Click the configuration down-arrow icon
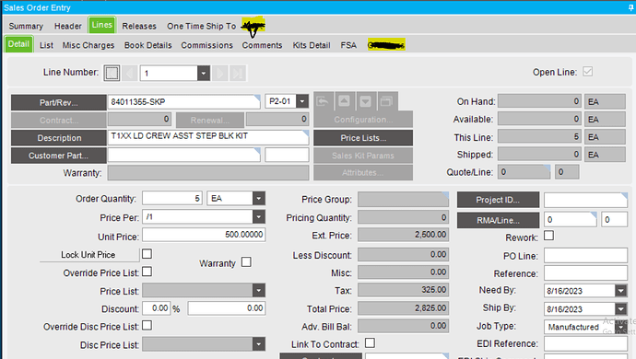Image resolution: width=636 pixels, height=359 pixels. coord(365,101)
